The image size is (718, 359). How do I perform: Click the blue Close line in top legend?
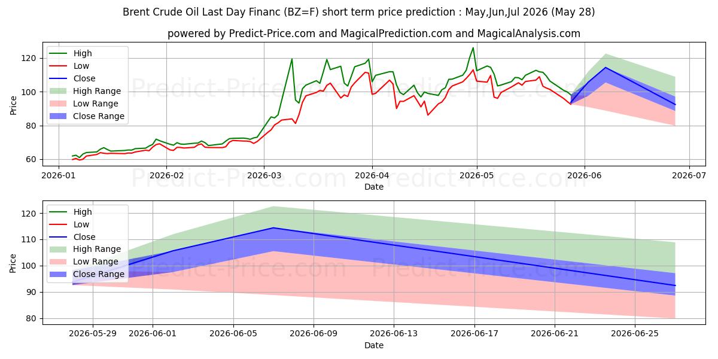pos(59,79)
